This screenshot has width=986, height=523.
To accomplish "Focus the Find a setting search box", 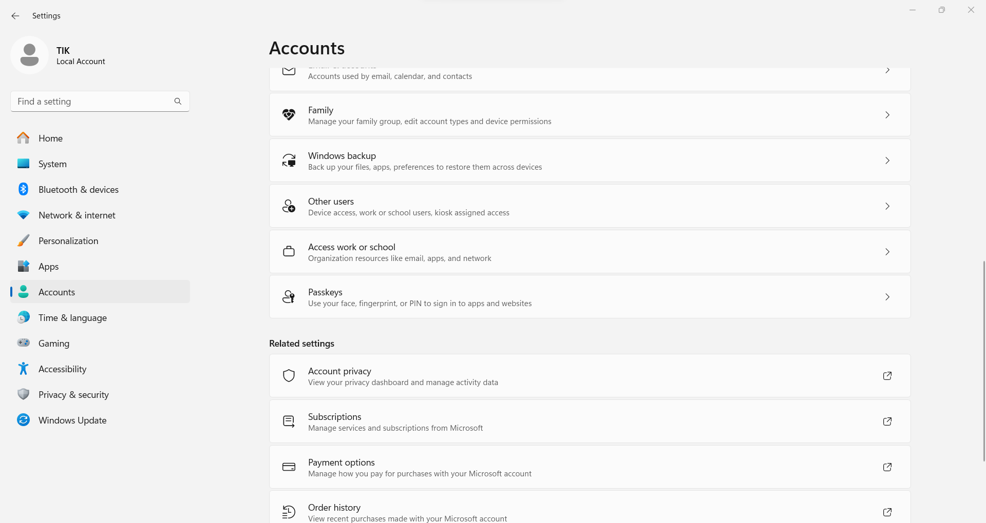I will (x=100, y=102).
